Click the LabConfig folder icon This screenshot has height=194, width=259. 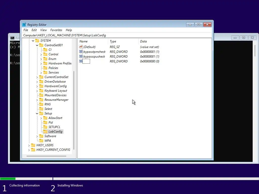tap(45, 131)
